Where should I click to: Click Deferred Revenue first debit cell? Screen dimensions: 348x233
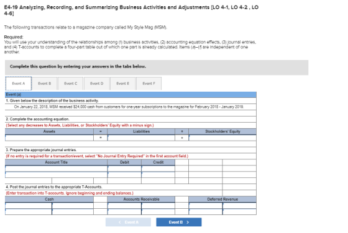point(206,206)
